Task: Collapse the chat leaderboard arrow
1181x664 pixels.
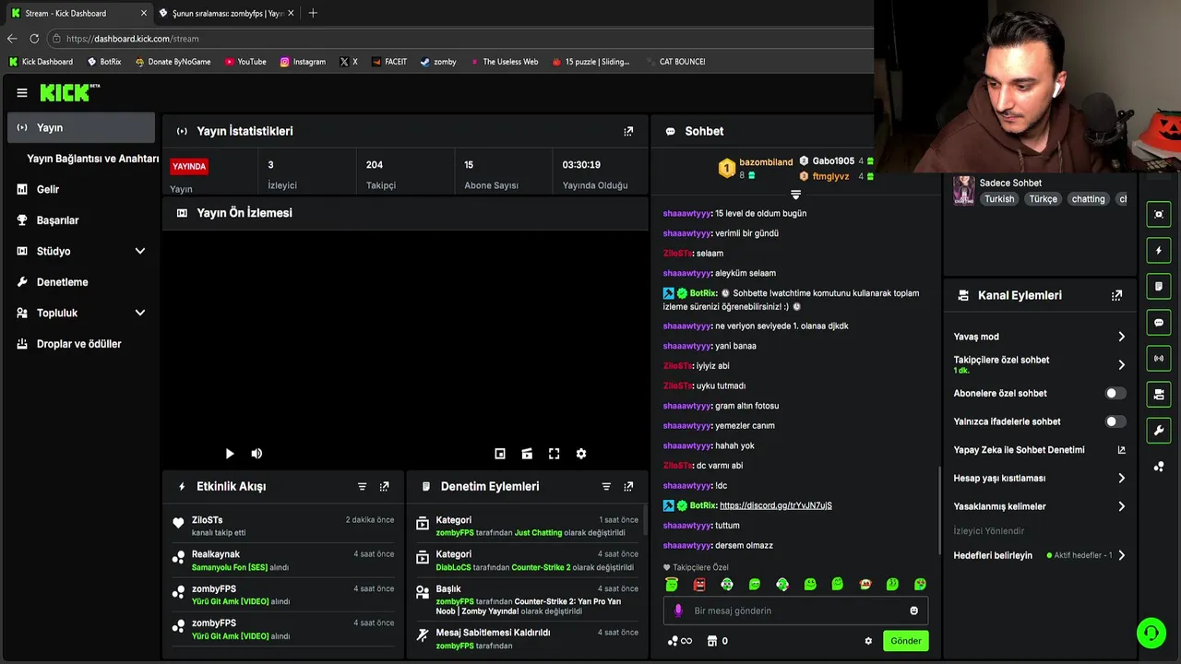Action: pos(795,195)
